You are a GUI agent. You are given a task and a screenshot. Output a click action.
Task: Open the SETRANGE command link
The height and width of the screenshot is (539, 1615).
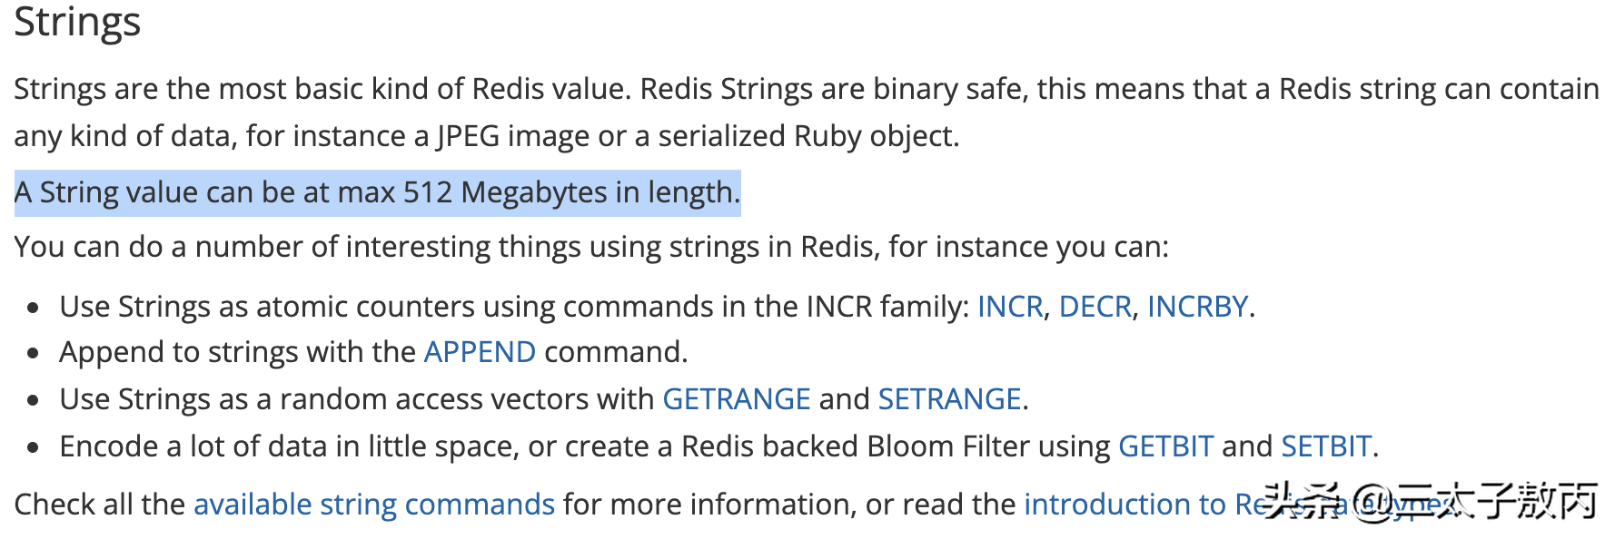point(949,399)
